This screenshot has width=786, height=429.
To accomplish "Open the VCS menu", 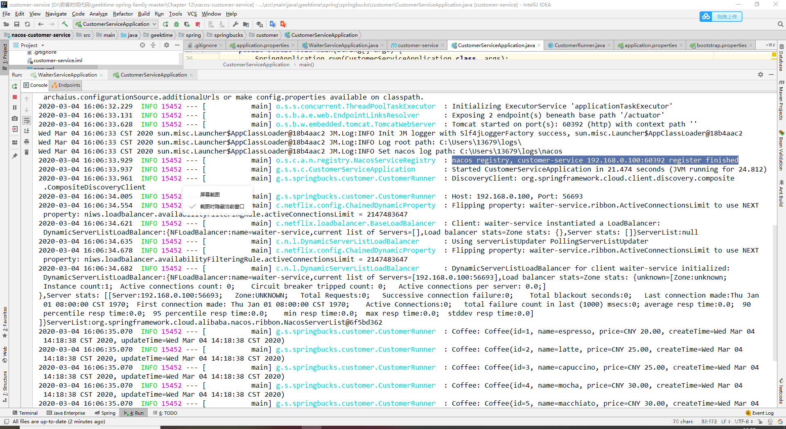I will tap(192, 14).
